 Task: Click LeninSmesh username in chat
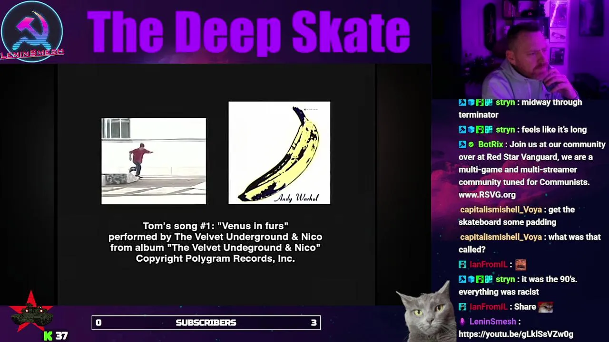pos(492,322)
